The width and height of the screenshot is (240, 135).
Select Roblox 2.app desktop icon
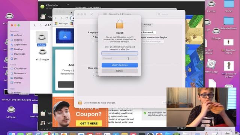coord(211,66)
